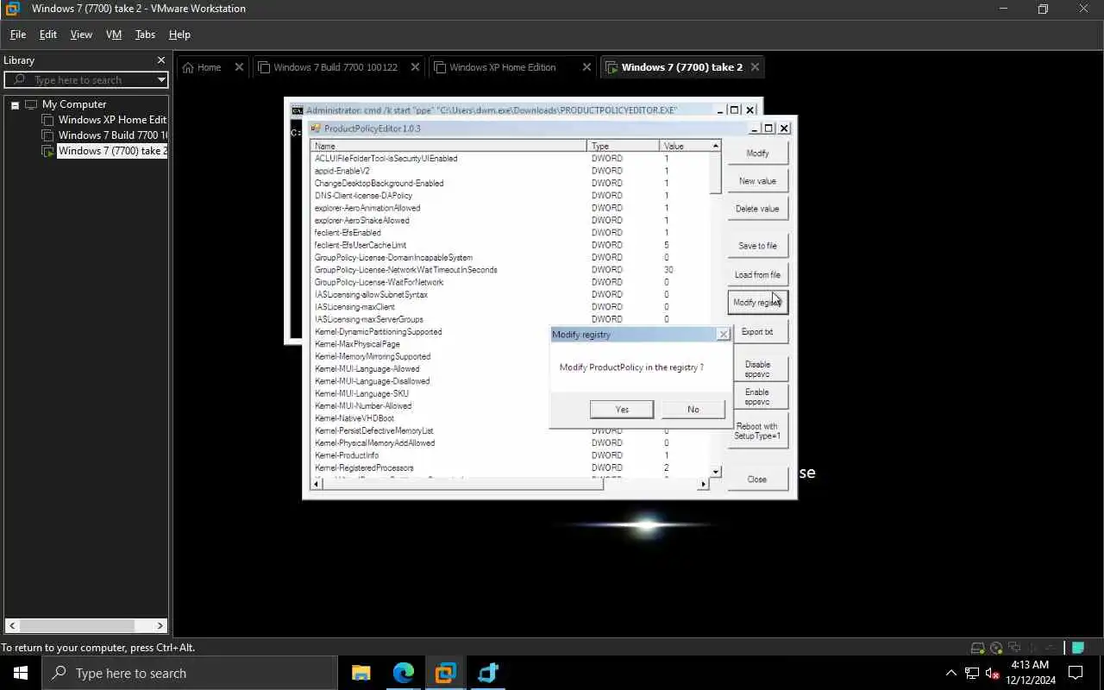Open the File menu in VMware
This screenshot has width=1104, height=690.
coord(17,34)
